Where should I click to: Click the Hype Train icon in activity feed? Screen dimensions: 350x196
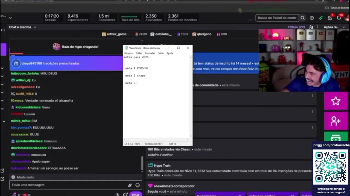150,166
